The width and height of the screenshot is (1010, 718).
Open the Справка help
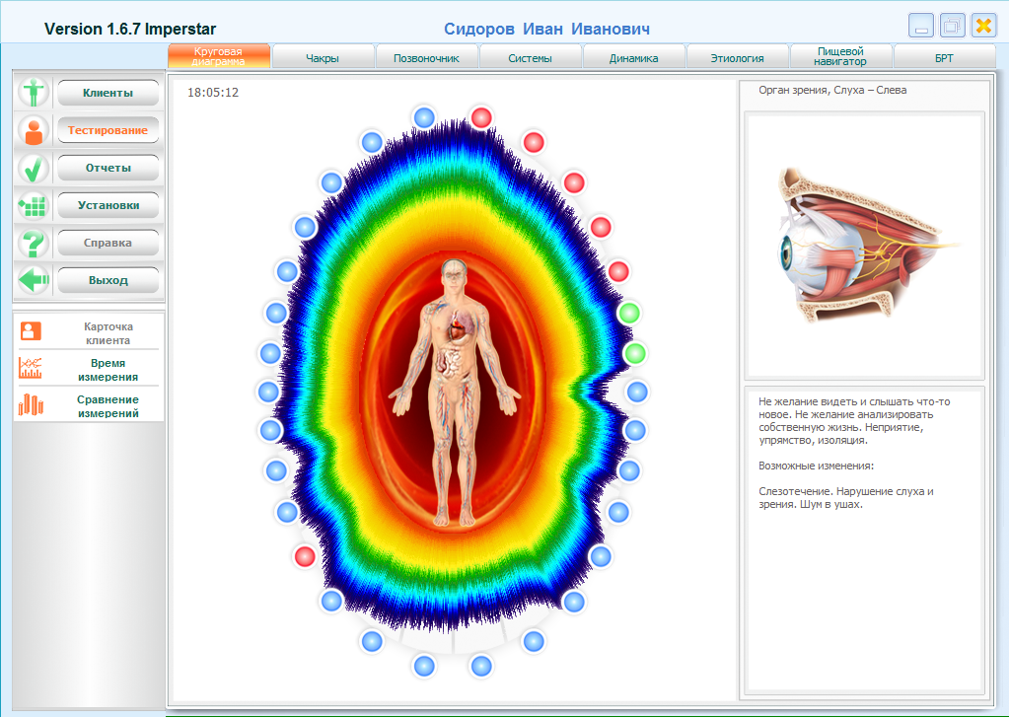point(108,242)
